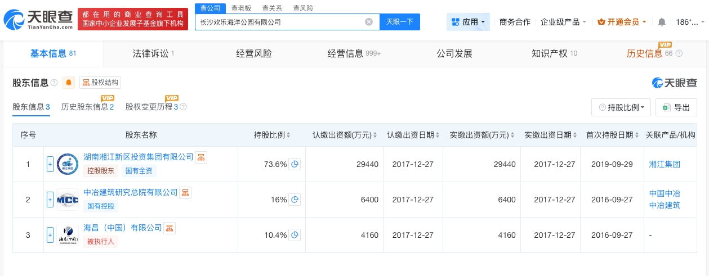Select 股东信息 3 sub-tab

tap(32, 107)
